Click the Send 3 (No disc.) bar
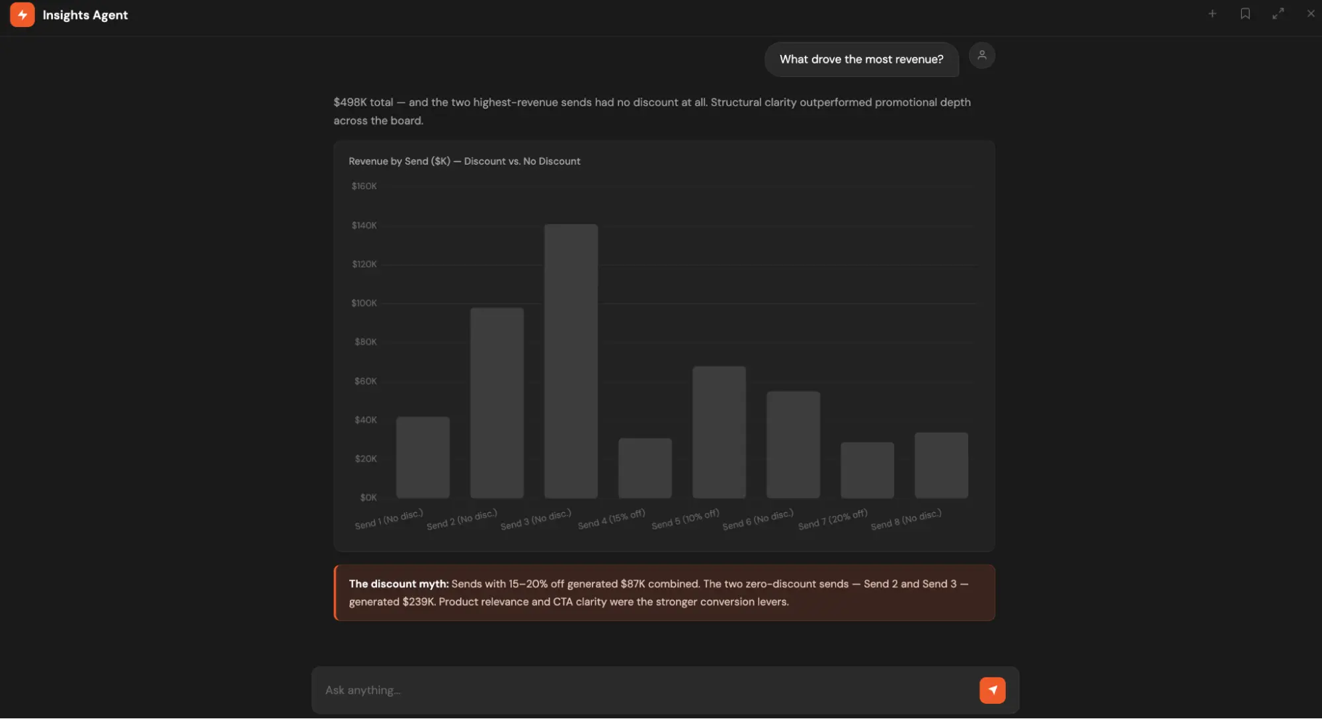 [x=571, y=361]
